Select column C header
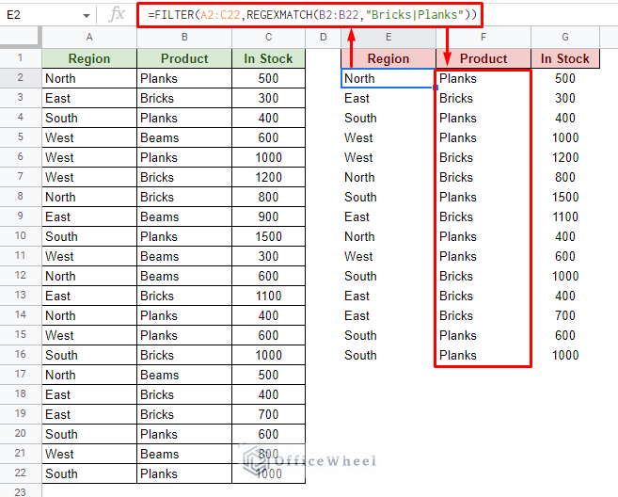The width and height of the screenshot is (618, 497). tap(268, 38)
